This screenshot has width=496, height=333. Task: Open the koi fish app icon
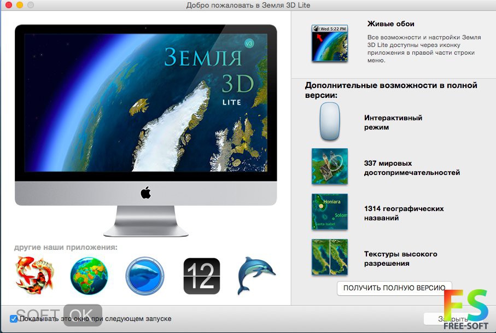coord(34,276)
